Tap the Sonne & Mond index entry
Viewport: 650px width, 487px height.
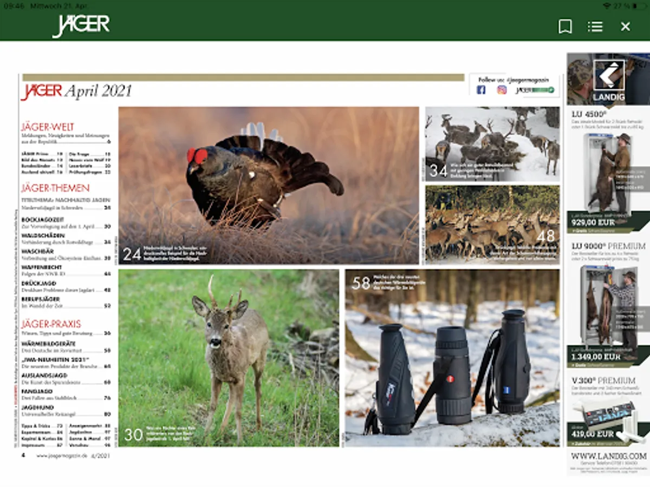click(x=89, y=438)
